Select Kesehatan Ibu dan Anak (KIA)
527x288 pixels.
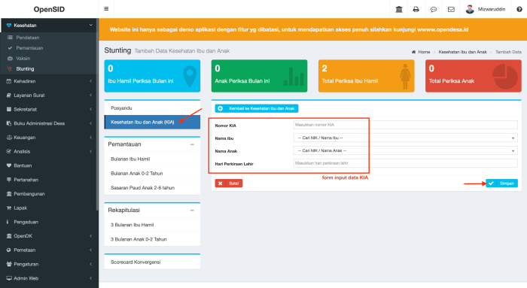152,122
